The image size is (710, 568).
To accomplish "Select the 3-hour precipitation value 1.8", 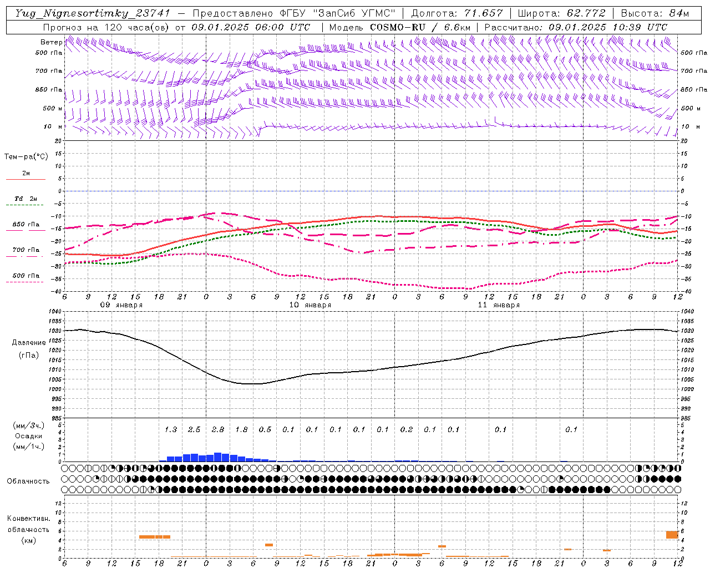I will (x=242, y=429).
